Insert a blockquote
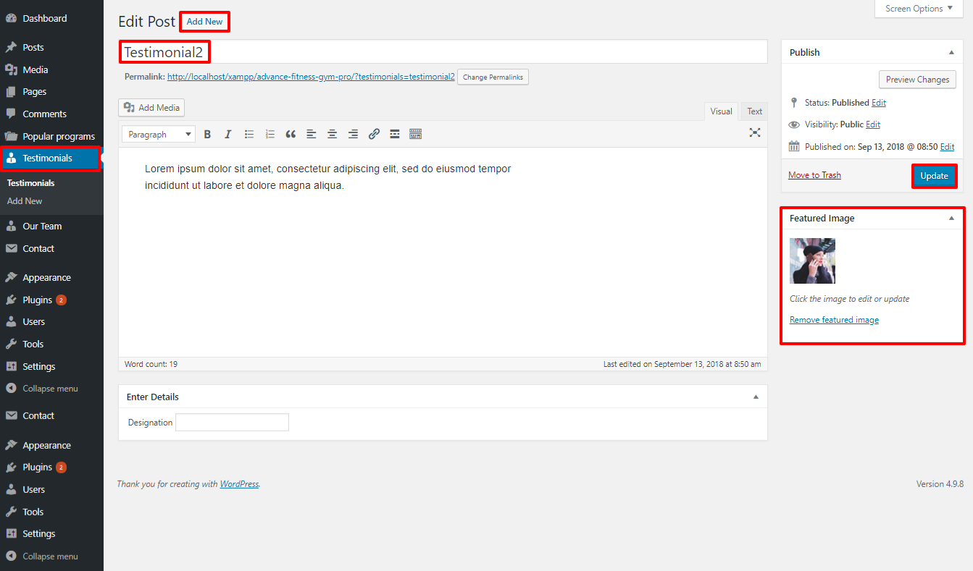The width and height of the screenshot is (973, 571). point(291,134)
